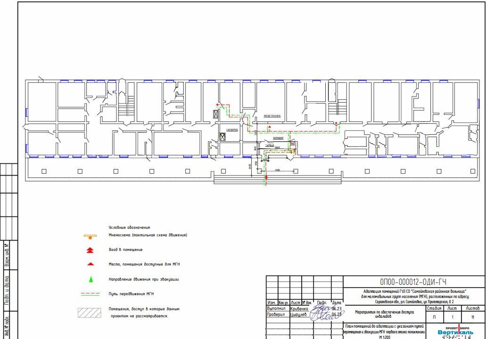Click the red-green dashed MGN path legend line
The height and width of the screenshot is (339, 487).
tap(91, 294)
